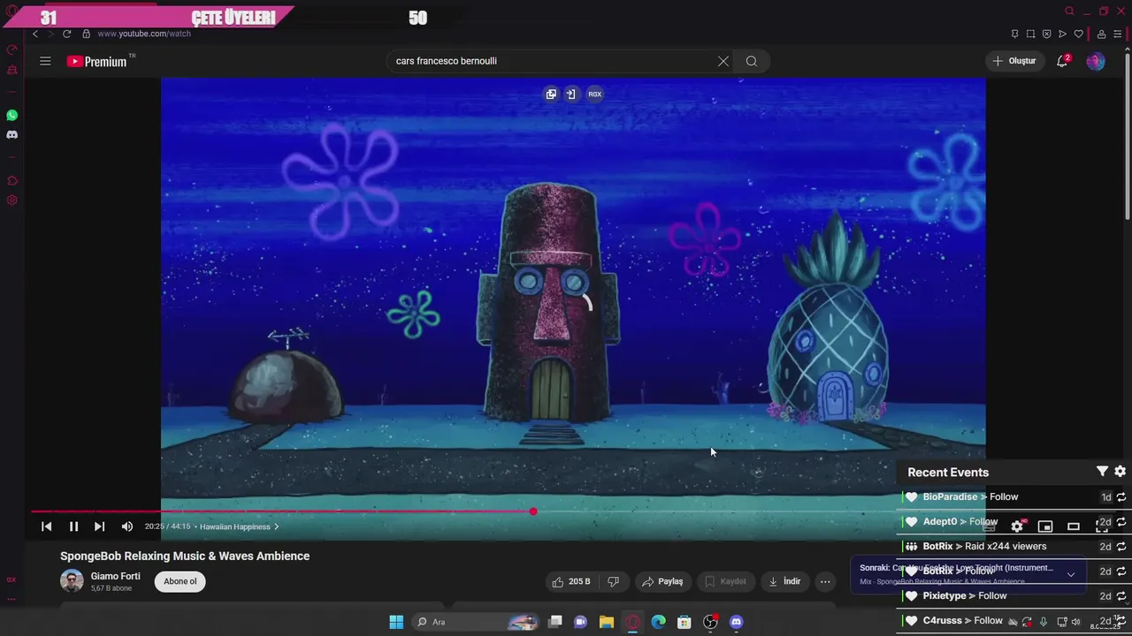Click the address bar www.youtube.com/watch
Viewport: 1132px width, 636px height.
pos(144,34)
